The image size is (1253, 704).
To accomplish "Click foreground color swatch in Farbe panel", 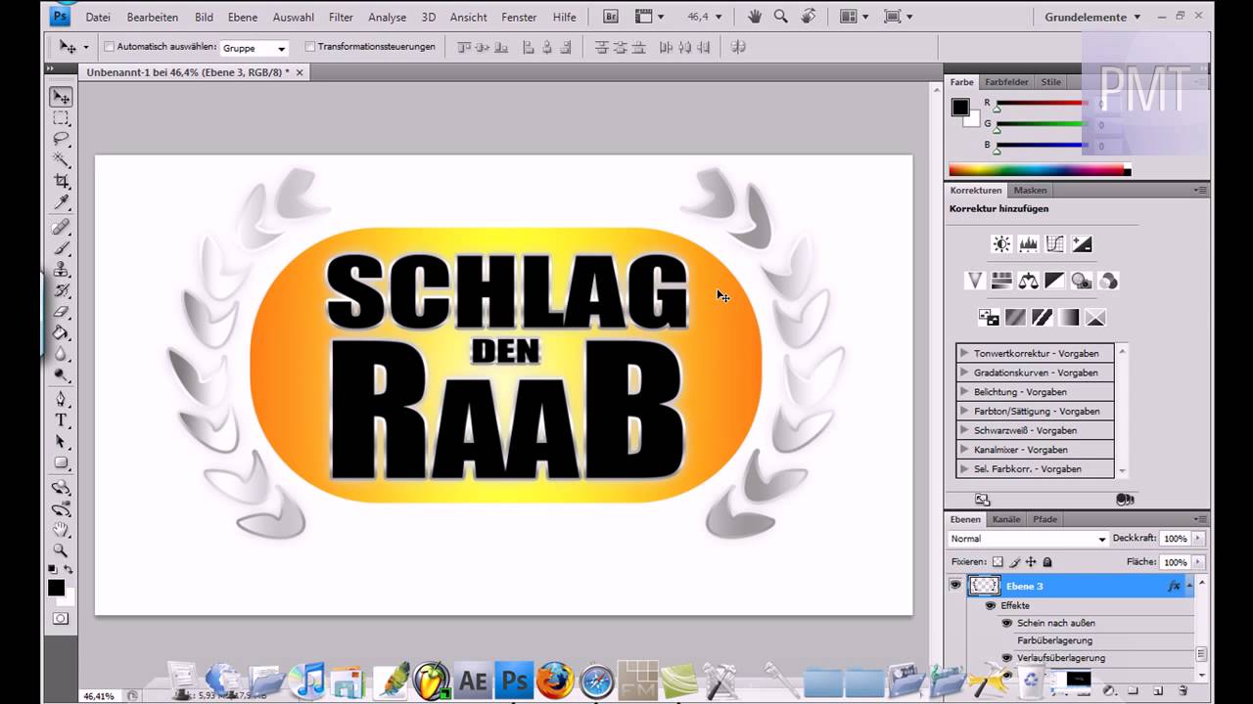I will click(x=960, y=108).
